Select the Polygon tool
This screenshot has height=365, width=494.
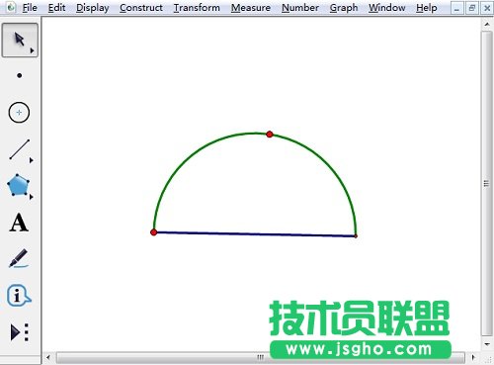point(19,185)
